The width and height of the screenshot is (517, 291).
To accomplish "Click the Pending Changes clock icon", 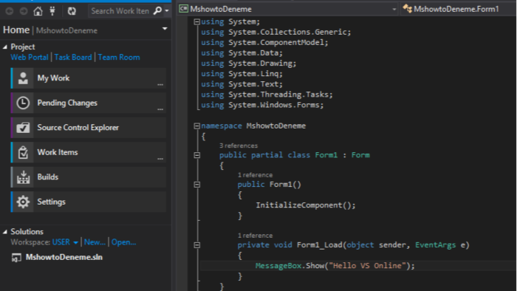I will [x=23, y=103].
